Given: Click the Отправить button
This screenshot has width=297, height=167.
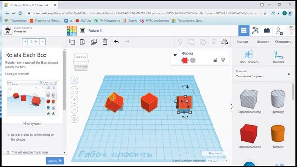Looking at the screenshot, I should tap(283, 42).
